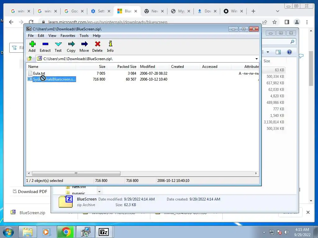Image resolution: width=318 pixels, height=238 pixels.
Task: Expand the 7-Zip address path dropdown
Action: [x=257, y=59]
